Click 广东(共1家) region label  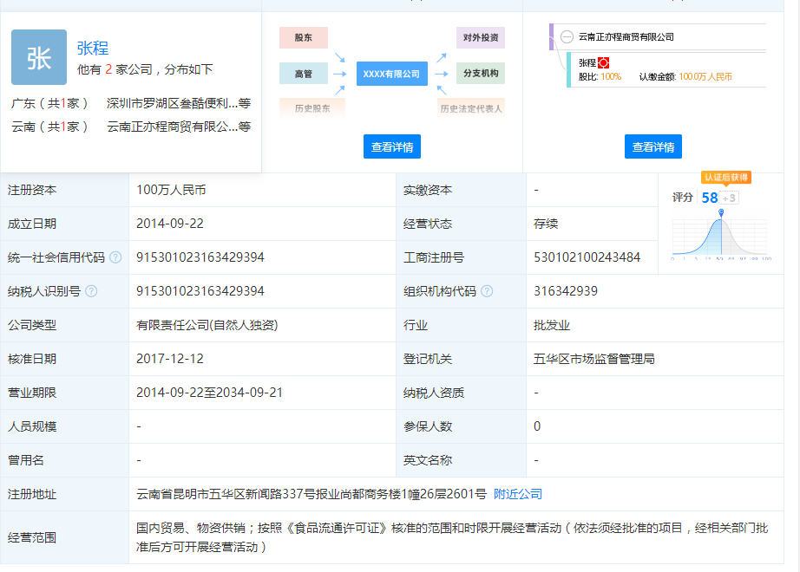(x=49, y=103)
